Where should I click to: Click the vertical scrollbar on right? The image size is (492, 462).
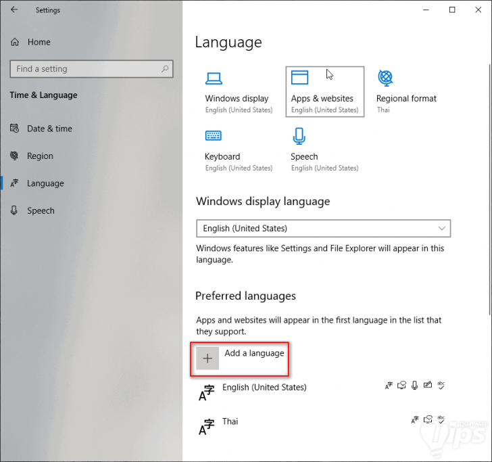[x=490, y=189]
